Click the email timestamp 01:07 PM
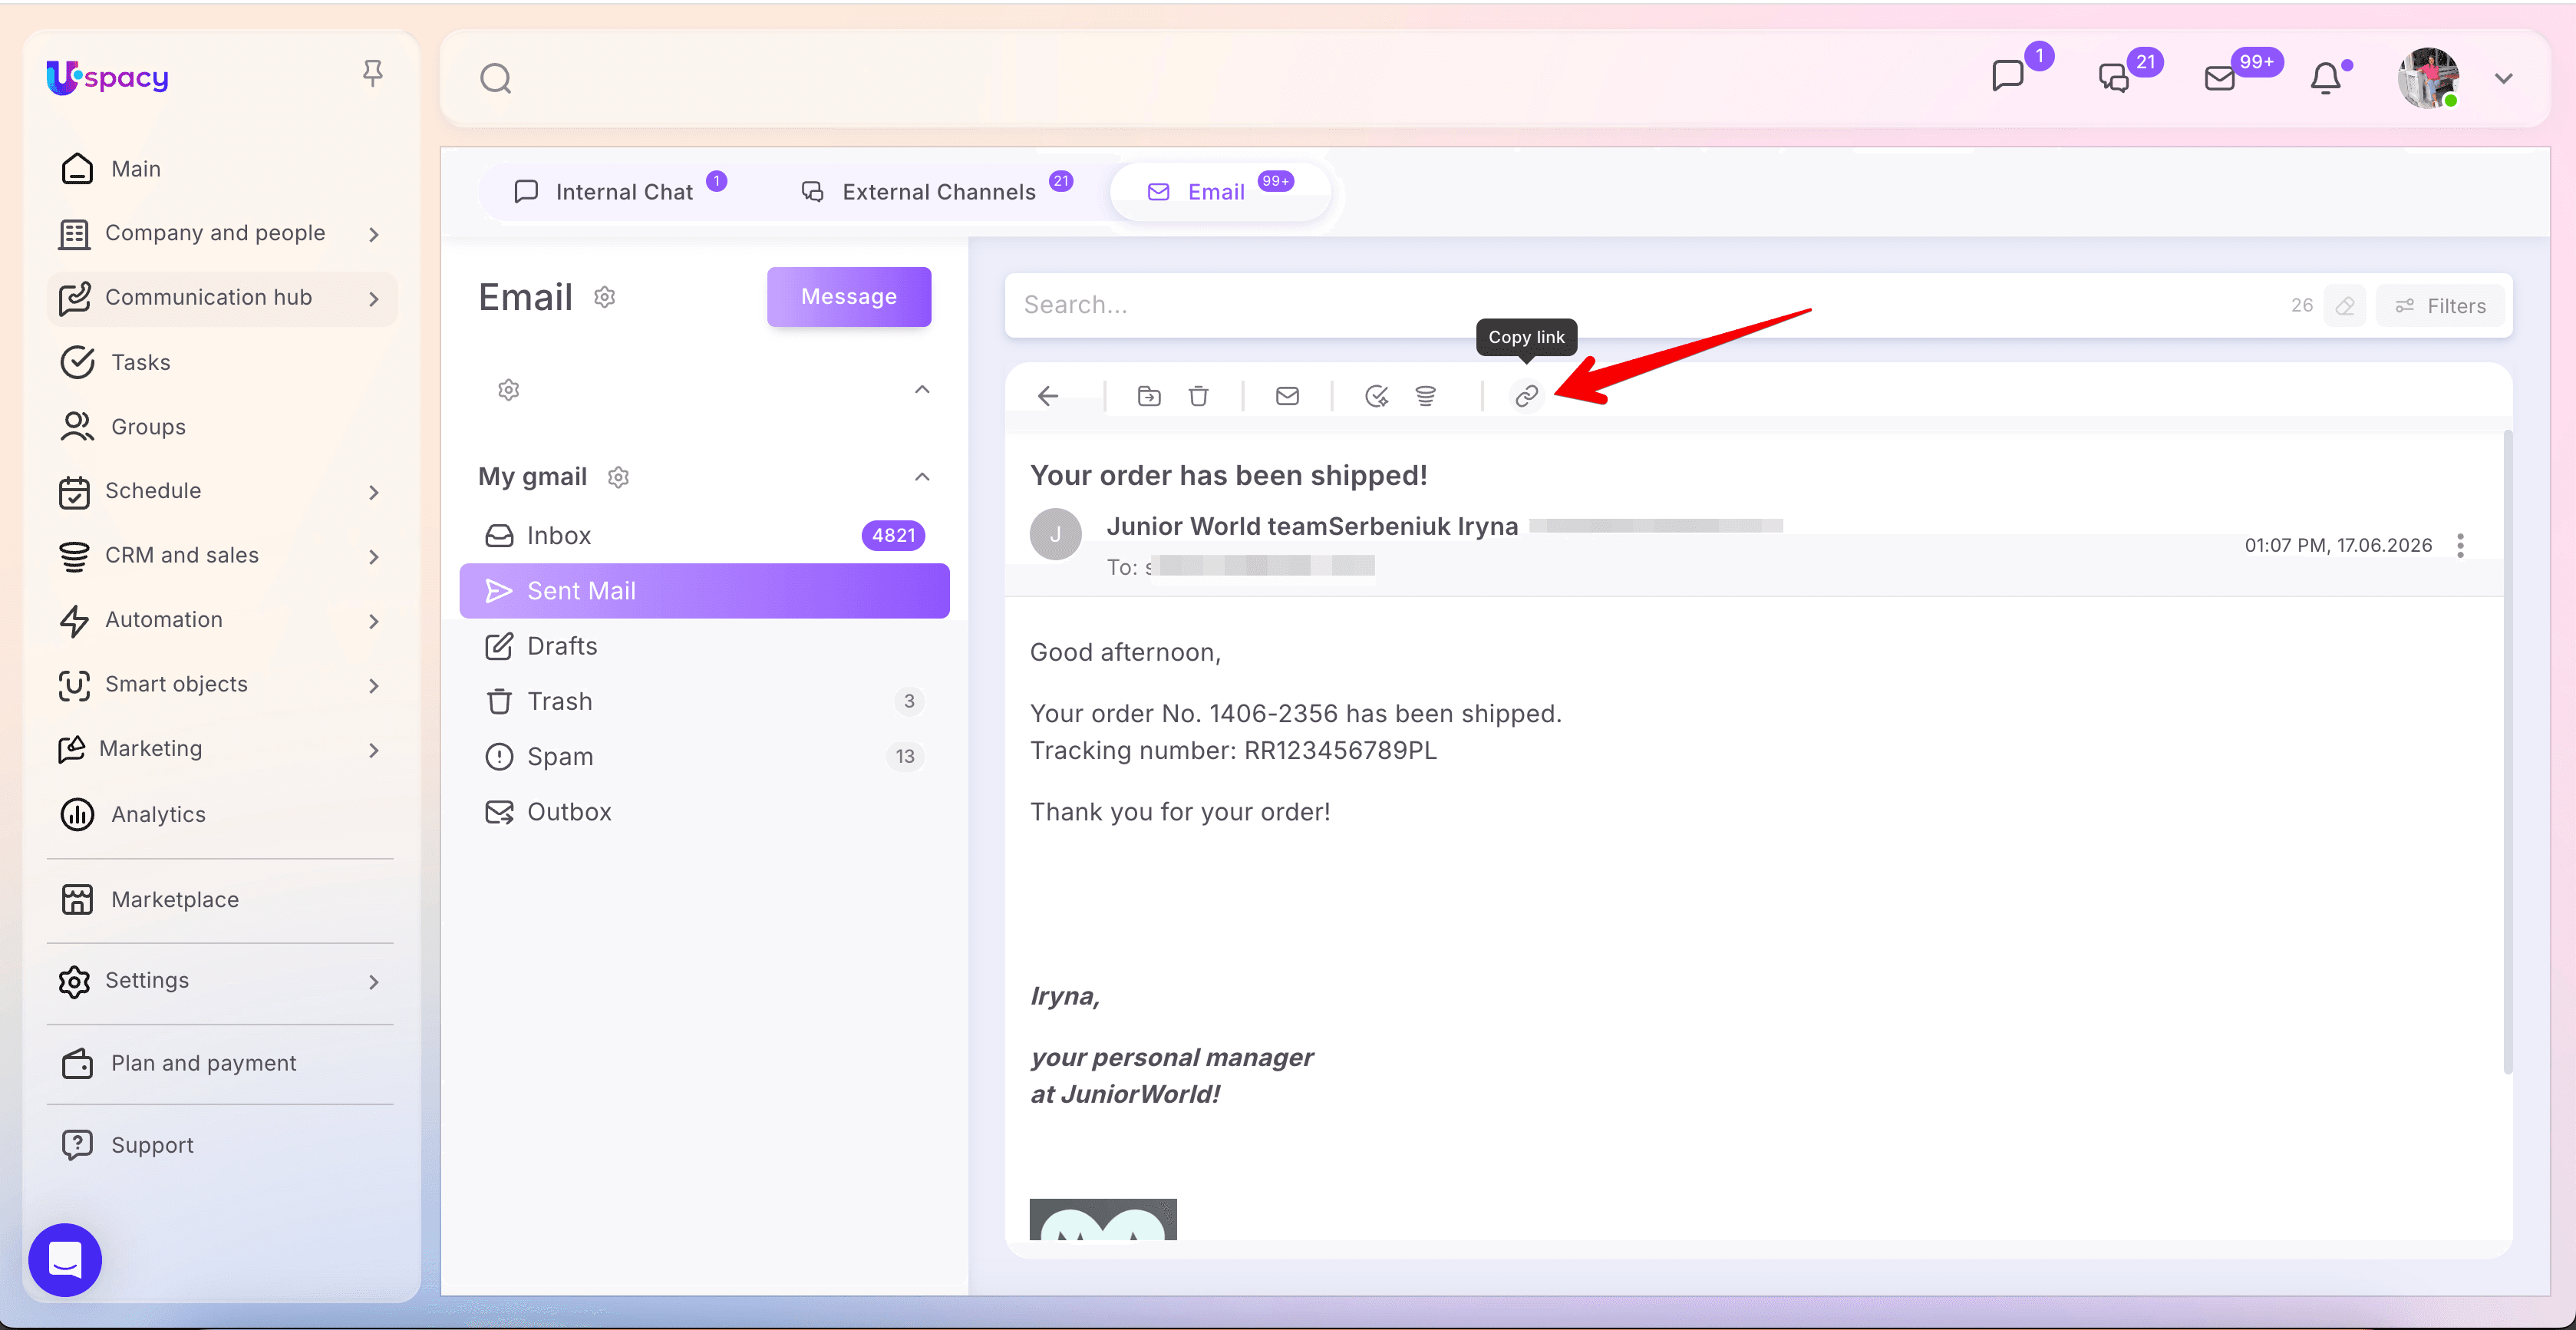Viewport: 2576px width, 1330px height. (x=2338, y=545)
